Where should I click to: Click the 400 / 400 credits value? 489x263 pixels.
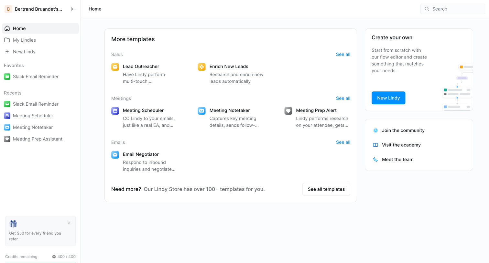tap(66, 257)
